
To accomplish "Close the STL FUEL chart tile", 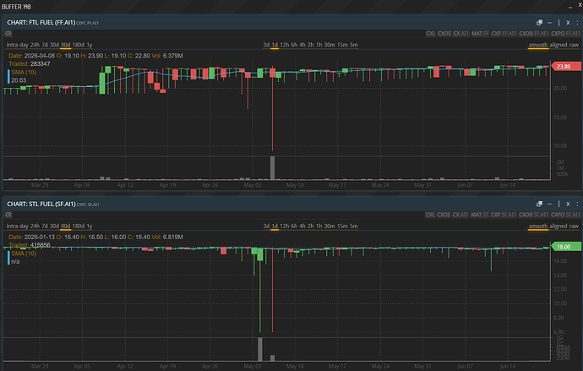I will point(568,204).
